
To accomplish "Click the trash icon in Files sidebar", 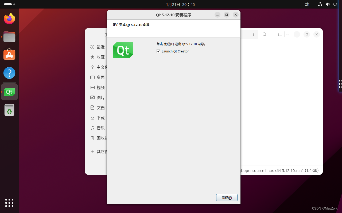I will pos(92,138).
